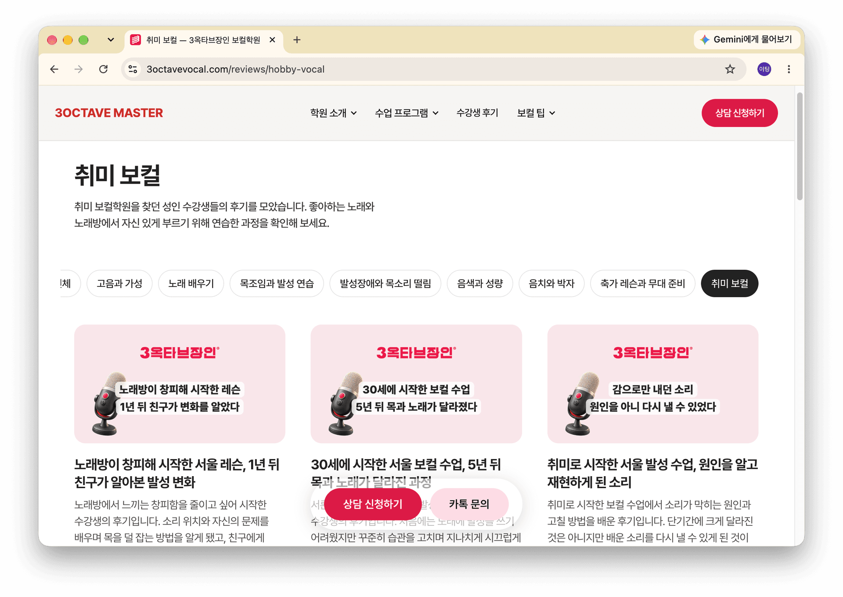Image resolution: width=843 pixels, height=597 pixels.
Task: Open site information icon in address bar
Action: [x=133, y=69]
